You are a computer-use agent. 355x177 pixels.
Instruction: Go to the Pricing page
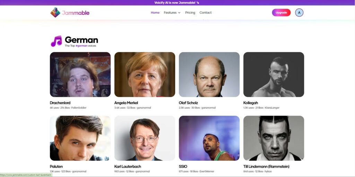pyautogui.click(x=190, y=12)
